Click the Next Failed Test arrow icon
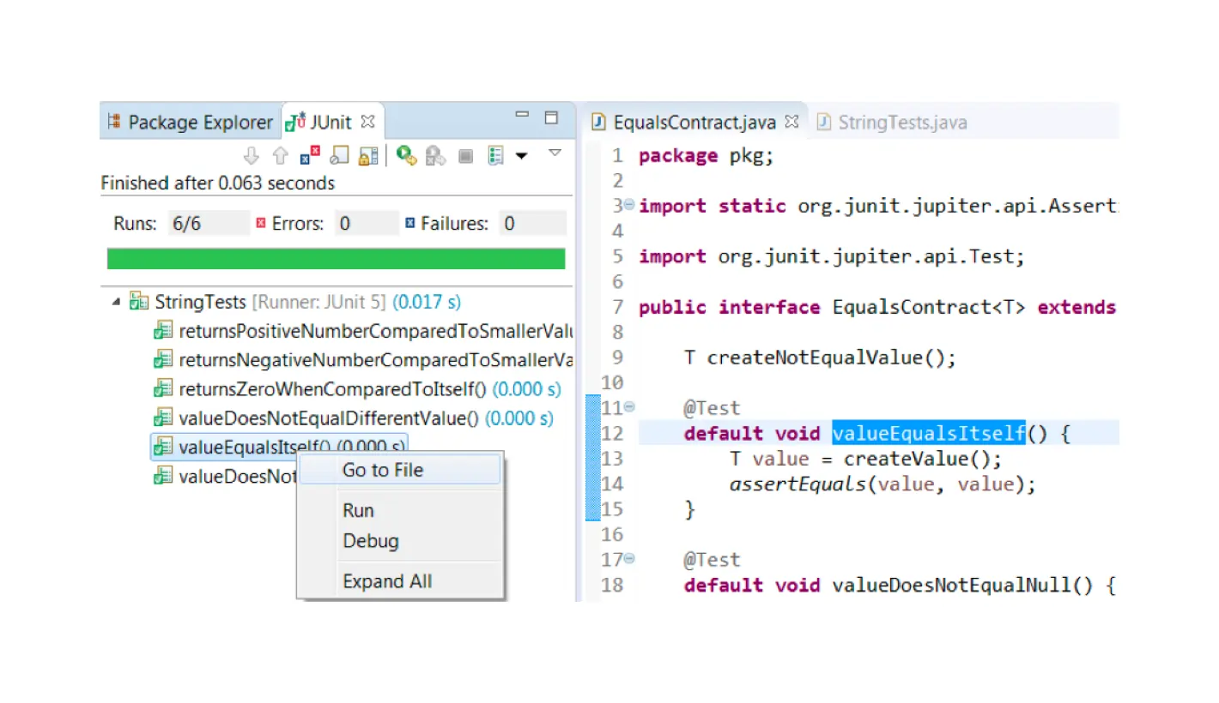The height and width of the screenshot is (703, 1219). (x=251, y=155)
